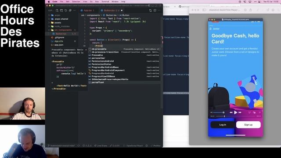Start Live Share from status bar
Image resolution: width=281 pixels, height=158 pixels.
101,146
